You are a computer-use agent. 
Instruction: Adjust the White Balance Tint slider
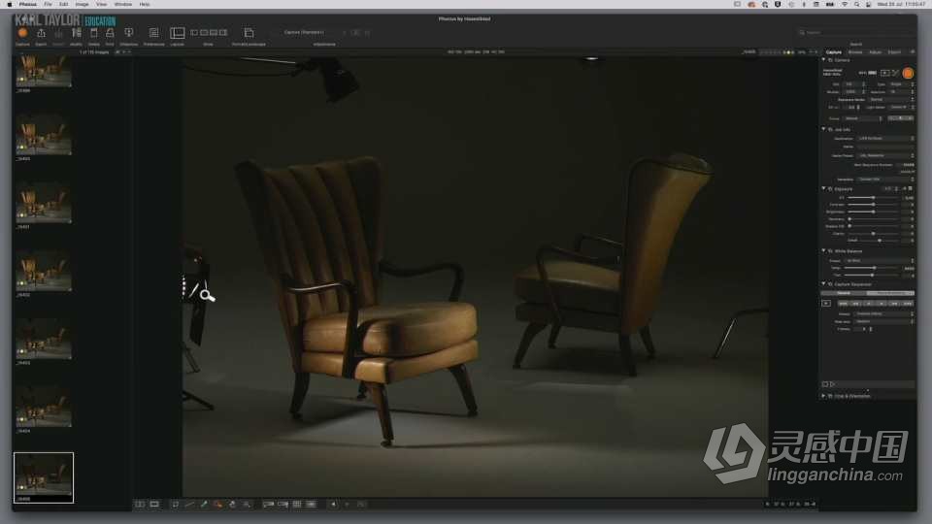(873, 275)
